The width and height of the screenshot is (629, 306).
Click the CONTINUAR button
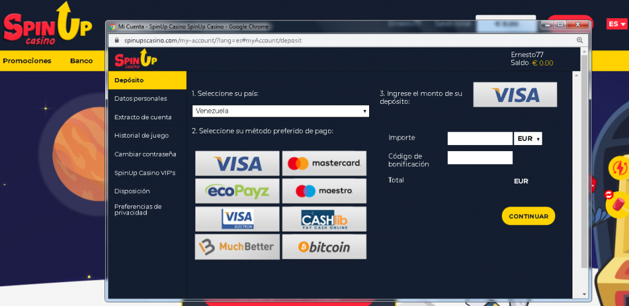click(528, 216)
